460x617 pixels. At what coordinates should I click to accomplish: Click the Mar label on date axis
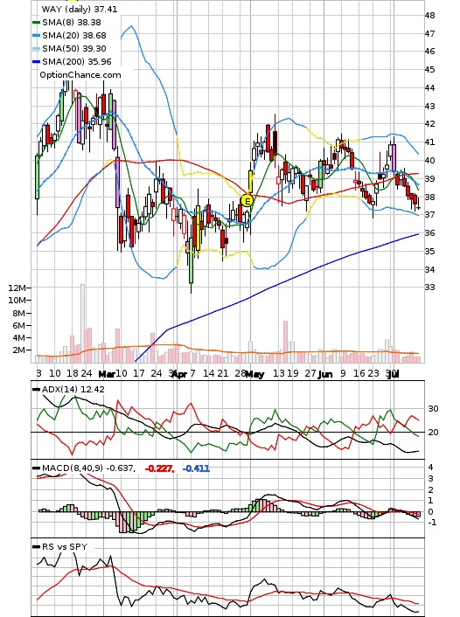click(x=107, y=374)
